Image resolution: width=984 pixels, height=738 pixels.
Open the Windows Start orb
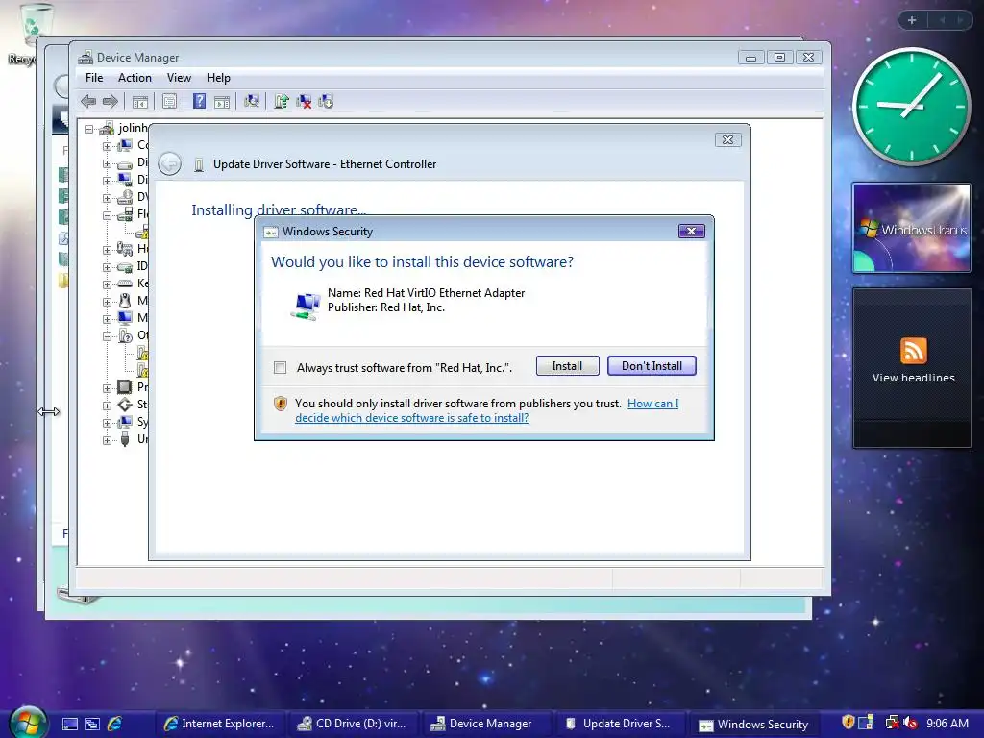(x=28, y=722)
